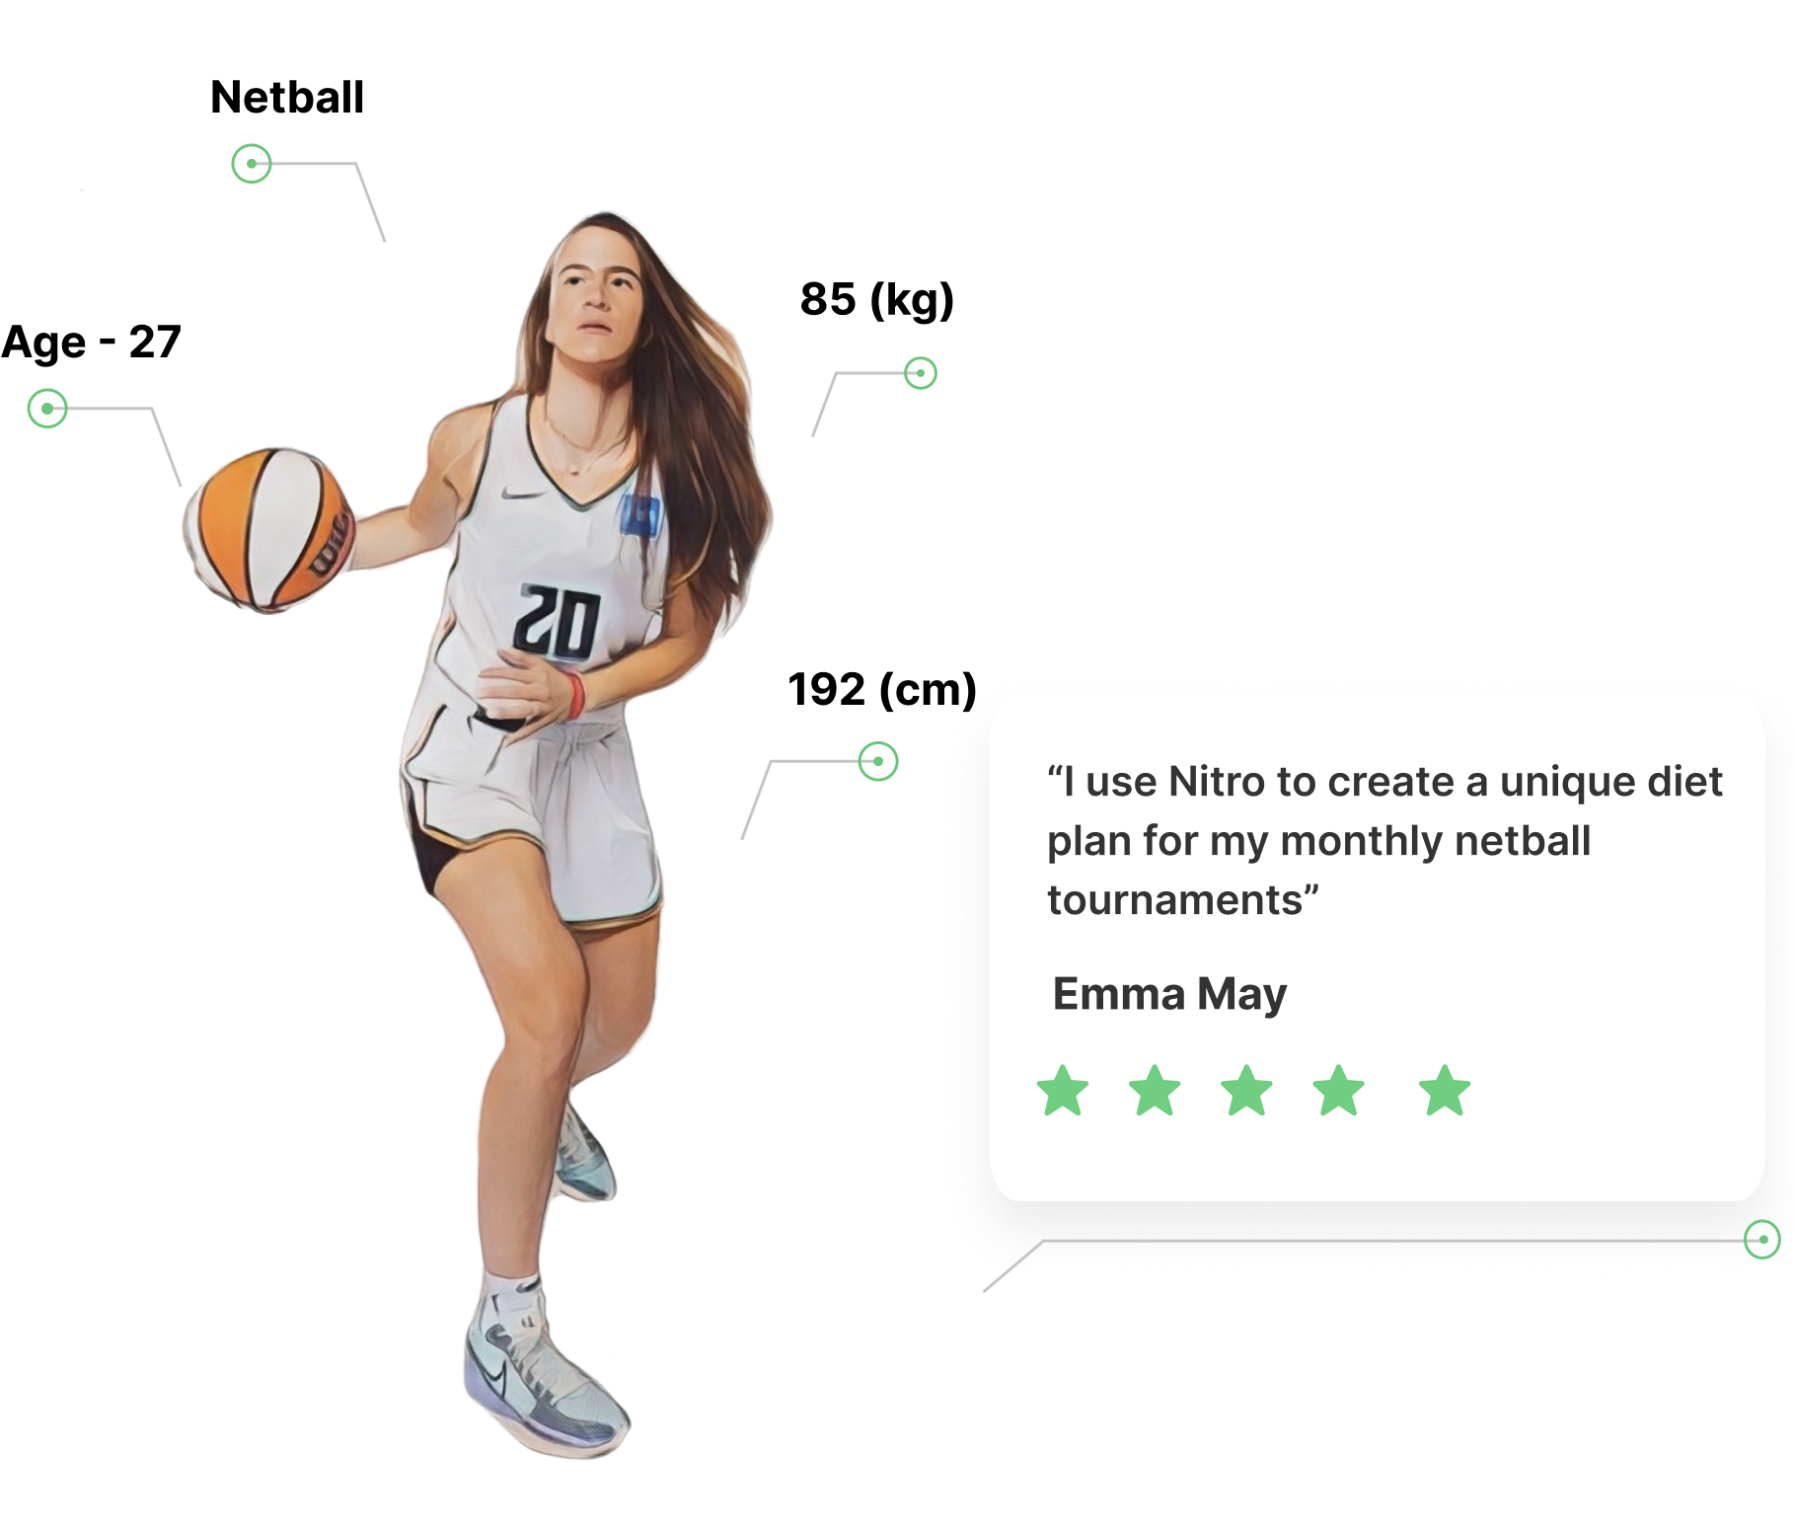Click the green marker under 85 (kg)
This screenshot has width=1794, height=1531.
921,373
